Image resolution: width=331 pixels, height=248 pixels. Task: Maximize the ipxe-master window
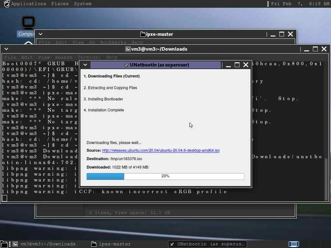pos(282,34)
